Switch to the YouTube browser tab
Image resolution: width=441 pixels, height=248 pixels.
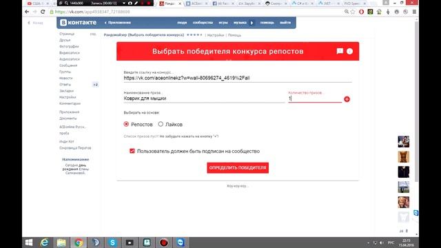tap(38, 3)
